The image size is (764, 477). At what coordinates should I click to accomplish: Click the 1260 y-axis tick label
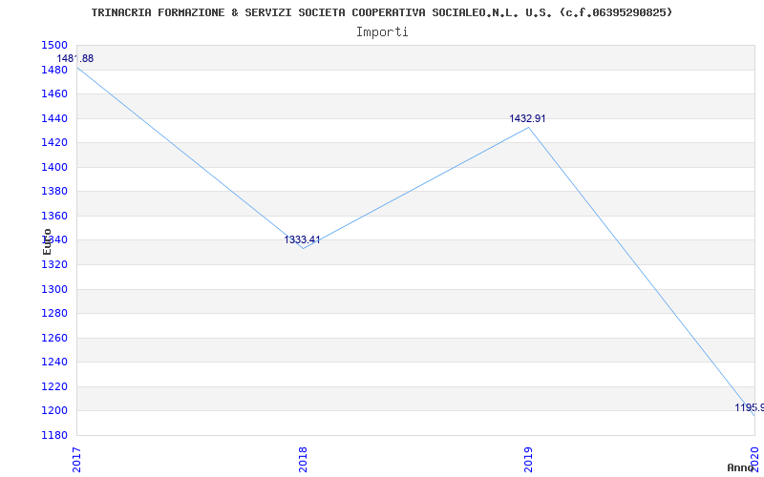click(x=54, y=338)
